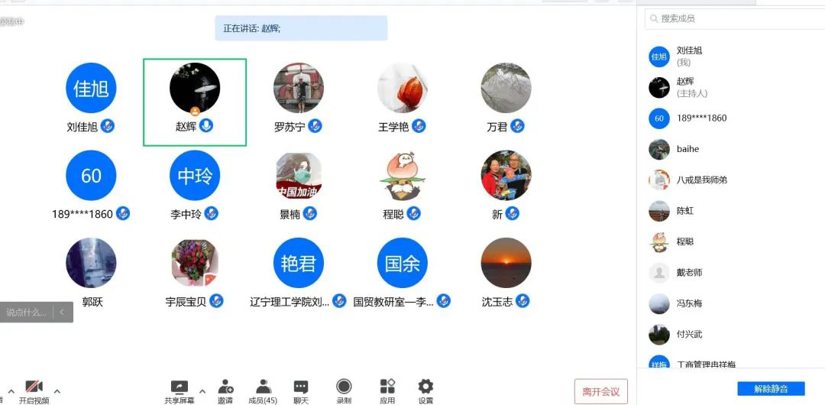Click the invite participants icon
Image resolution: width=825 pixels, height=405 pixels.
coord(225,387)
